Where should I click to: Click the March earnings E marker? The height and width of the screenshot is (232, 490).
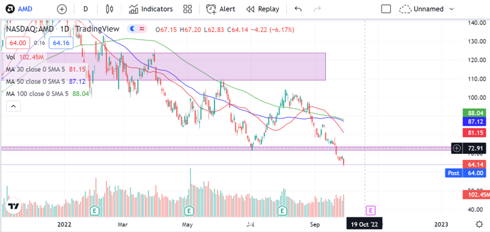click(x=94, y=211)
